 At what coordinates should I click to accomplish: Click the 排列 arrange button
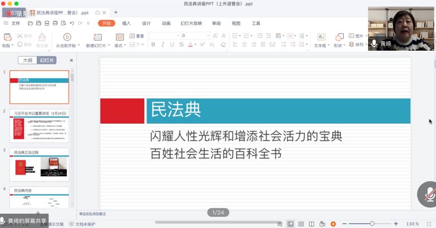(356, 45)
